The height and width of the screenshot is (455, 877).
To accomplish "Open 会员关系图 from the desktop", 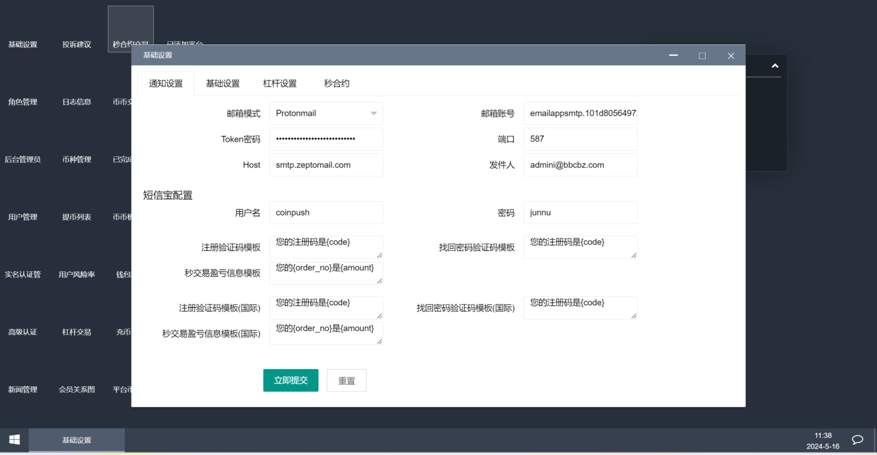I will (x=77, y=389).
